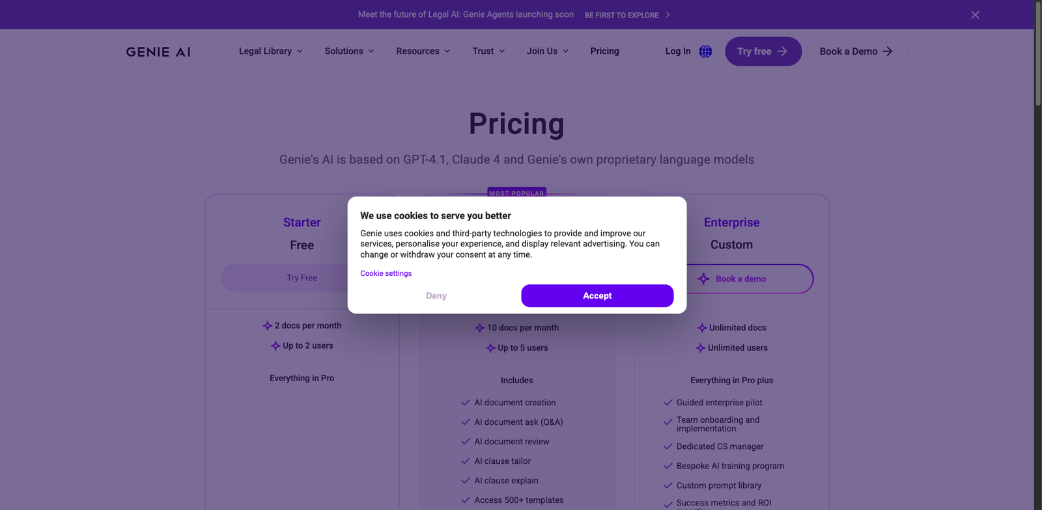Open the Solutions dropdown menu

tap(348, 51)
